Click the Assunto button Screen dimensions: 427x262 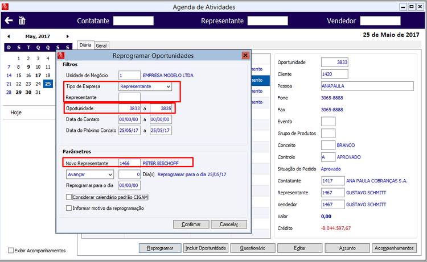click(347, 248)
